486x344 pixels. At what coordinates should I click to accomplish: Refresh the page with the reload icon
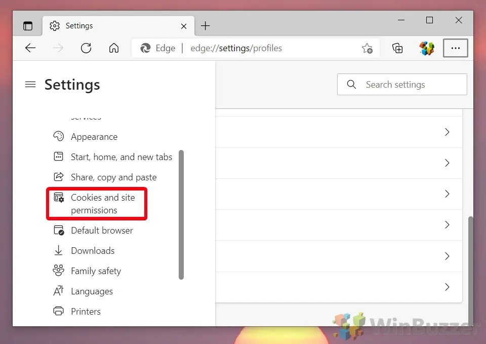86,48
